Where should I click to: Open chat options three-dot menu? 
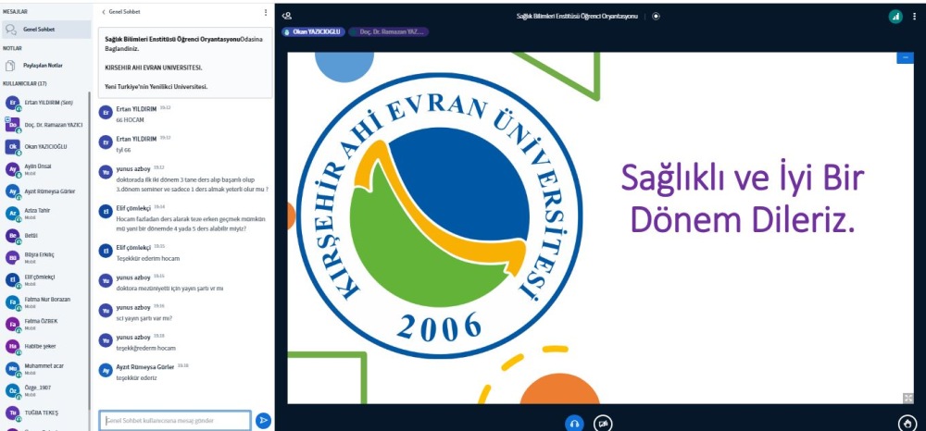click(265, 12)
